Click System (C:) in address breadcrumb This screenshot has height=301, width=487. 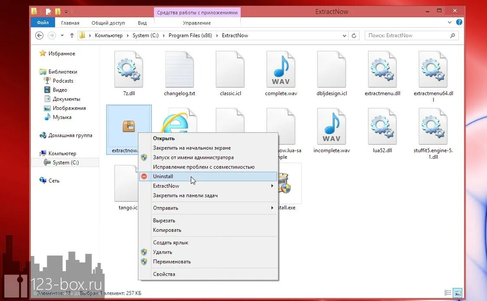pos(145,35)
